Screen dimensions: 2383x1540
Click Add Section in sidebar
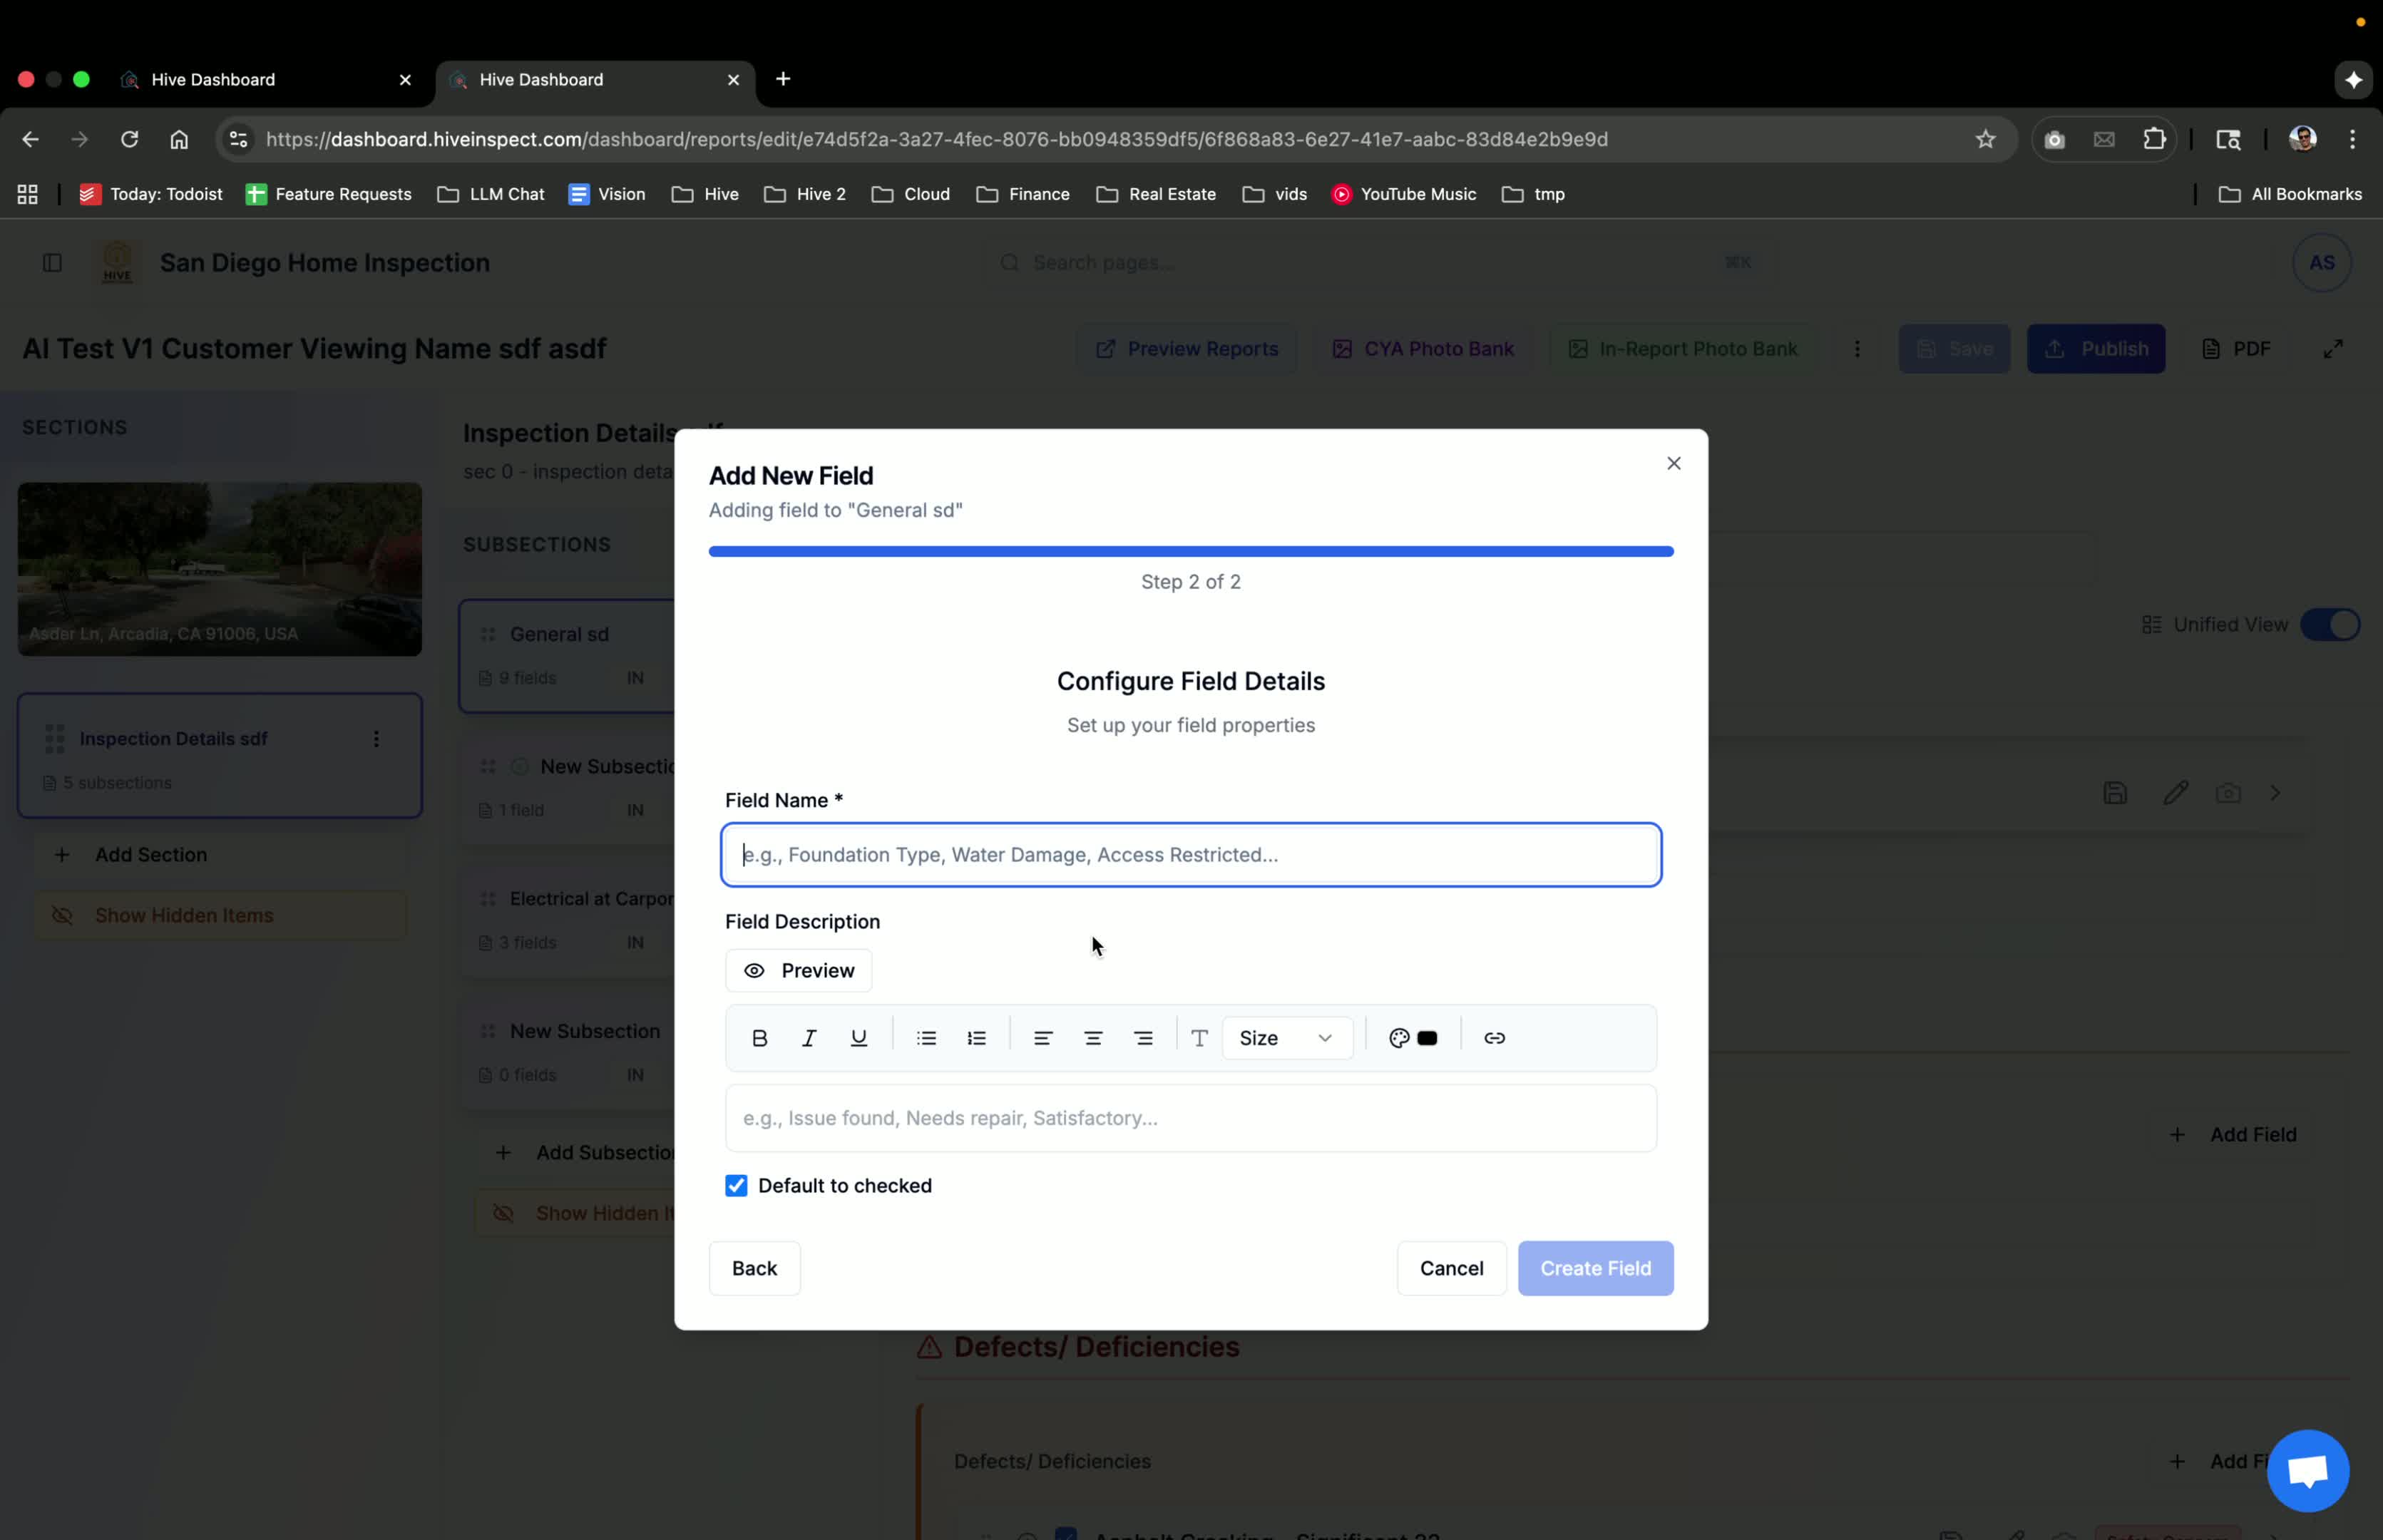pos(220,855)
